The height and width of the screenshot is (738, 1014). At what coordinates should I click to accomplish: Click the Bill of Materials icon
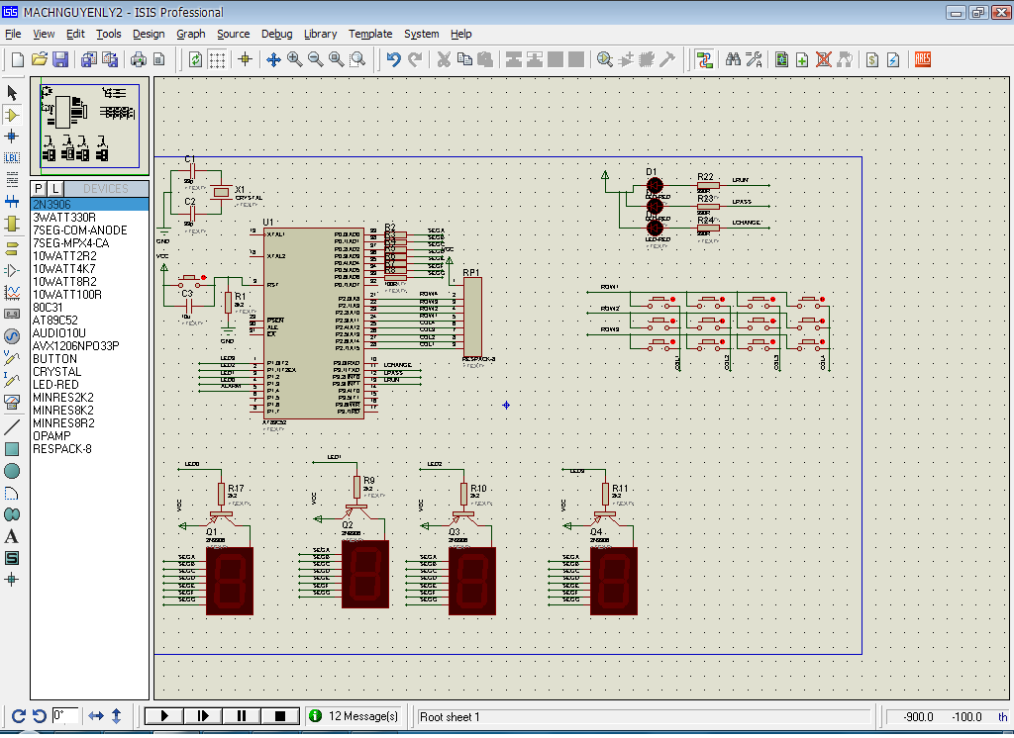[872, 59]
